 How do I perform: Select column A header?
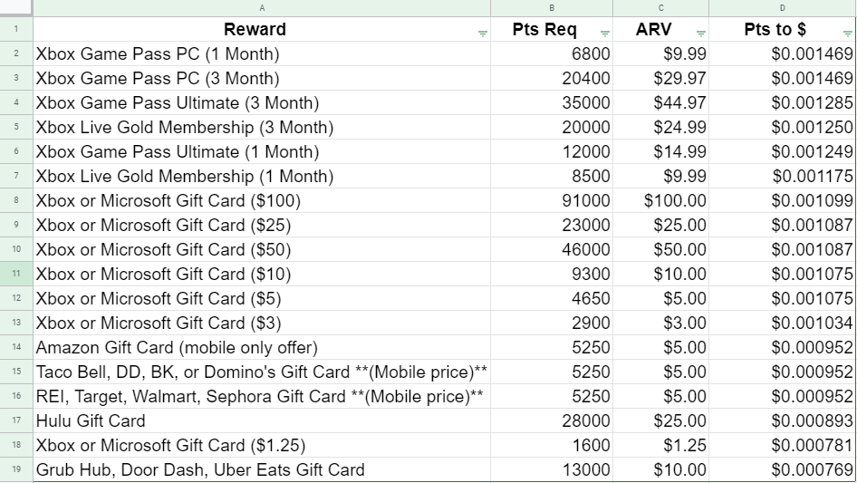point(262,7)
